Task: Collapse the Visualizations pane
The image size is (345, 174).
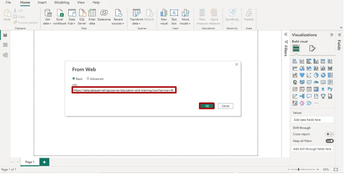Action: click(x=331, y=35)
